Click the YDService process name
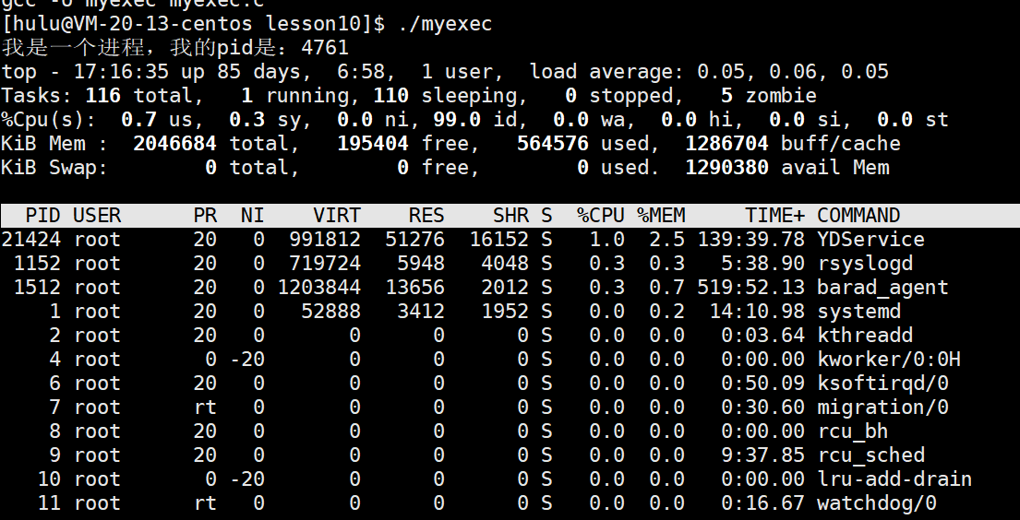The height and width of the screenshot is (520, 1020). (x=870, y=239)
